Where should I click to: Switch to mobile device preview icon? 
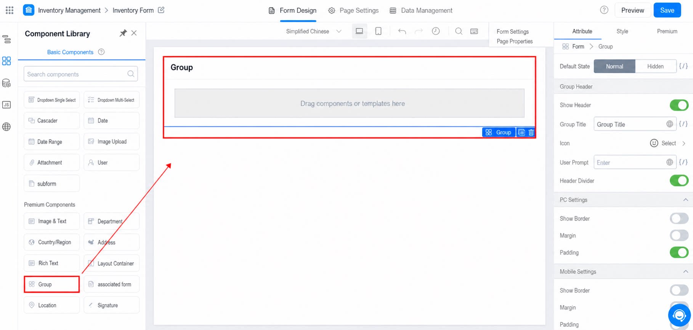tap(378, 31)
